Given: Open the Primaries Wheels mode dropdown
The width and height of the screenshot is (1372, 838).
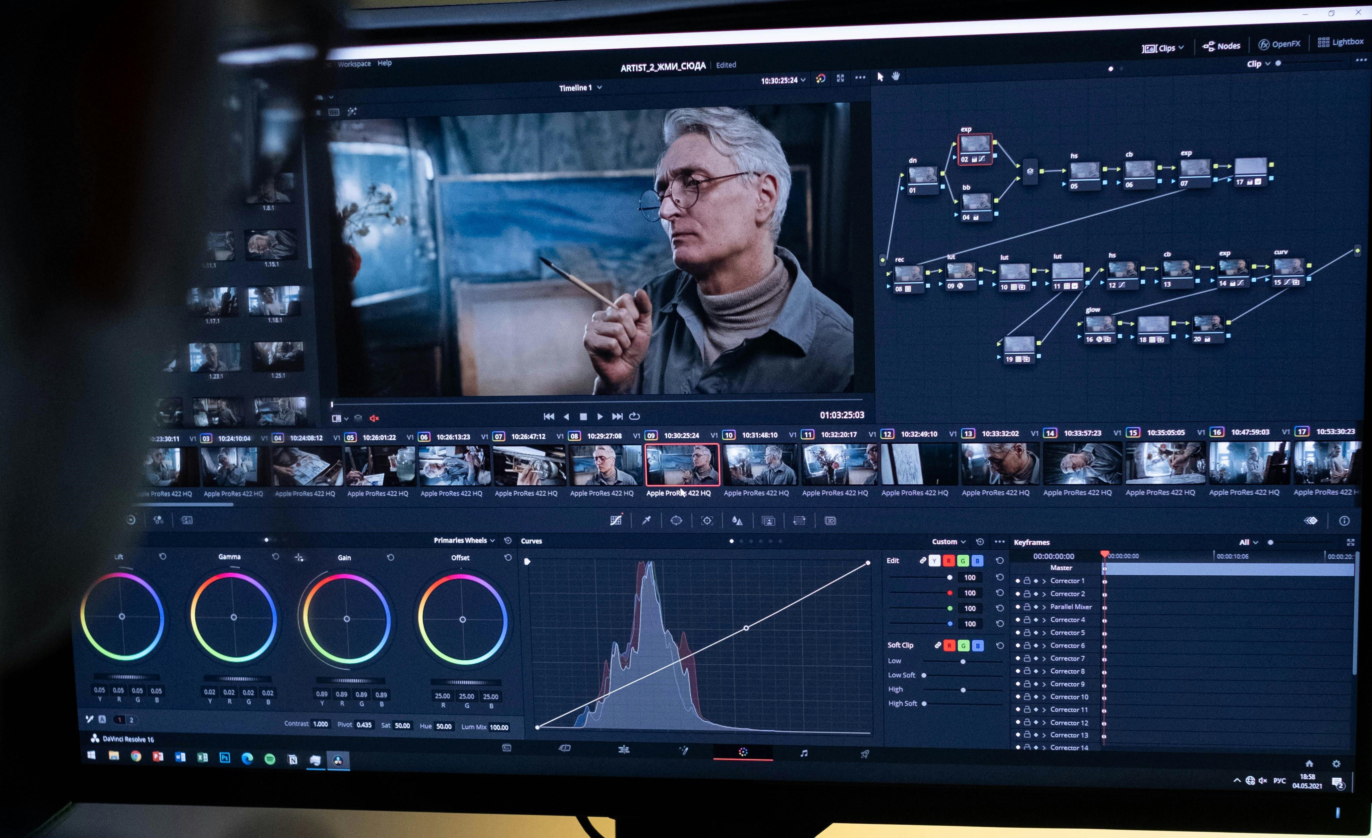Looking at the screenshot, I should pos(464,540).
